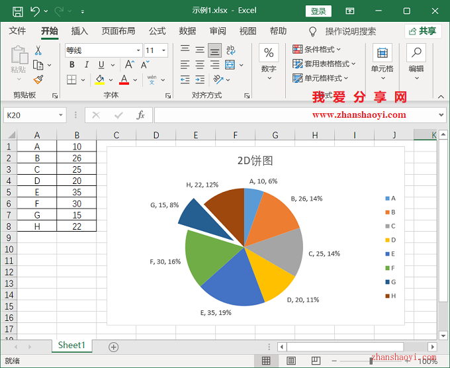Click the phonetic guide wén icon
450x368 pixels.
pos(152,80)
